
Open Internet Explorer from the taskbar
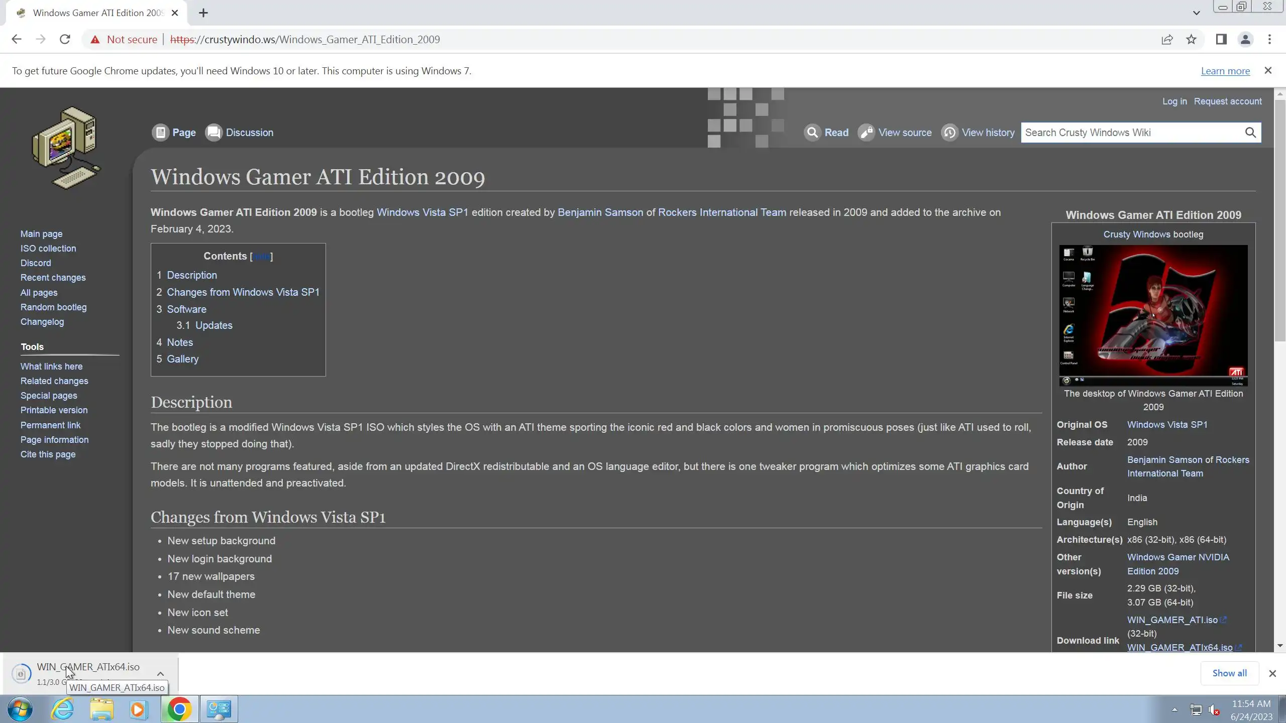click(x=63, y=709)
